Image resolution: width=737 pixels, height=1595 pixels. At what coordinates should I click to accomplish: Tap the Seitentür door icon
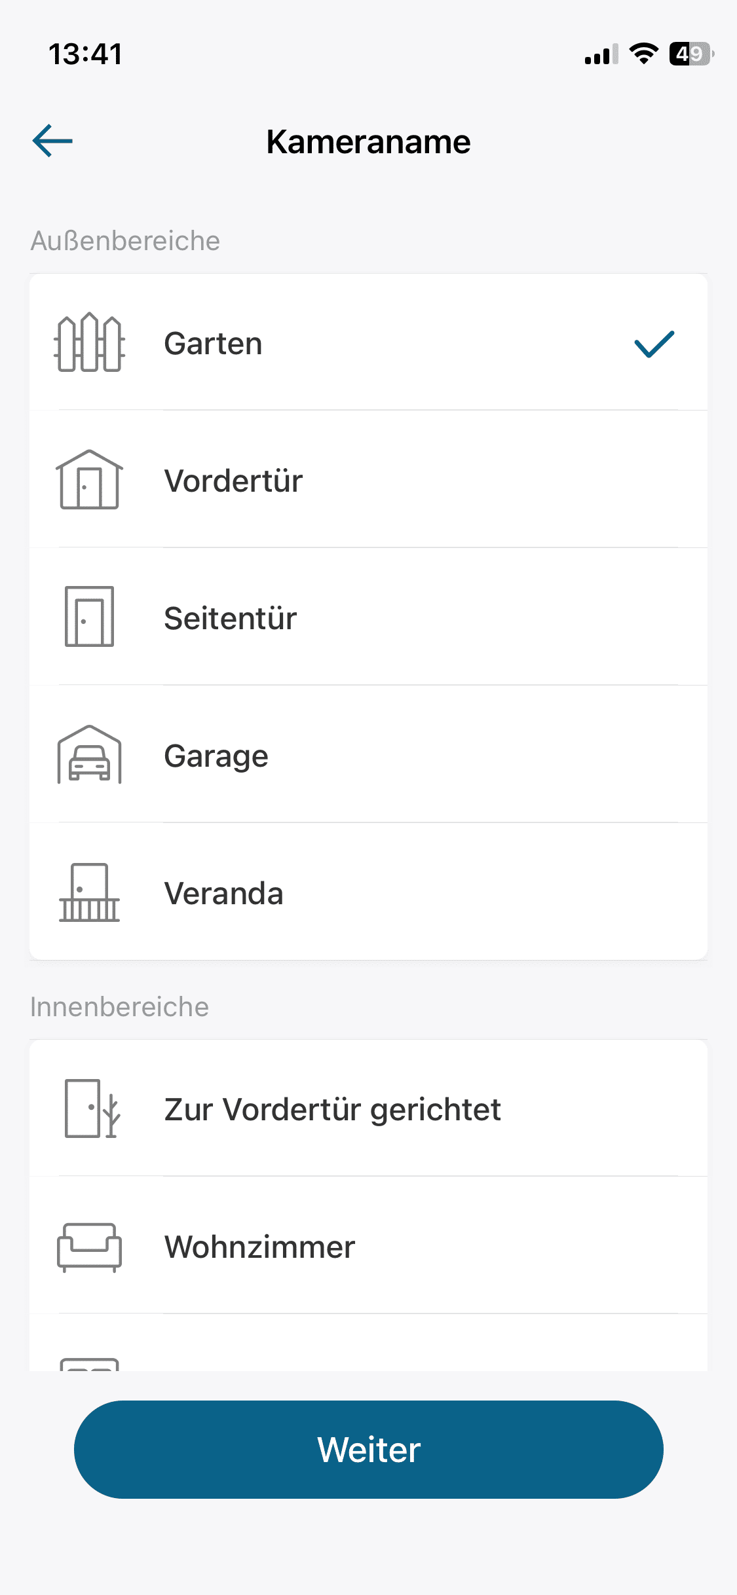click(x=89, y=617)
